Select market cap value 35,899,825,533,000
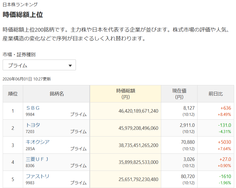The height and width of the screenshot is (188, 236). (x=138, y=162)
